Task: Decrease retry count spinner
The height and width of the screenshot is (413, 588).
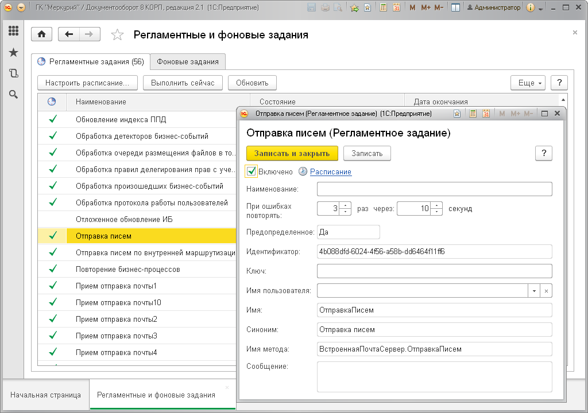Action: 345,212
